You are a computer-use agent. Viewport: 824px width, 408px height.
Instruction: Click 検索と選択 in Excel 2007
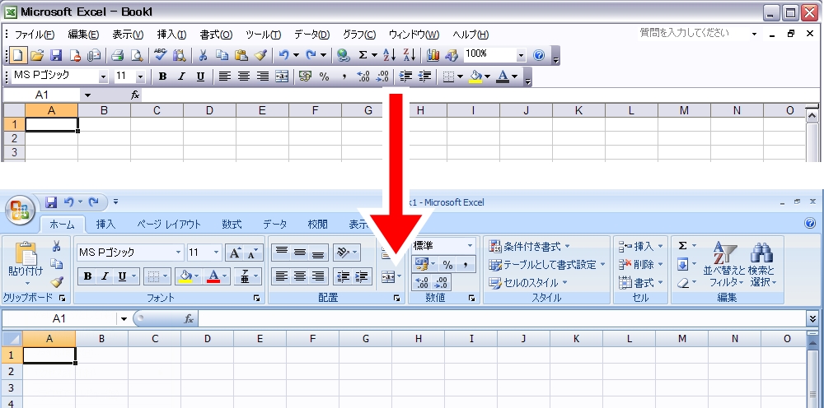click(x=762, y=264)
